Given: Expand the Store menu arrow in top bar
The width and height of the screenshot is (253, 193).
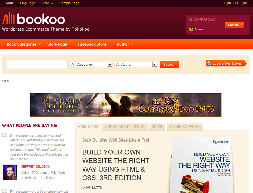Looking at the screenshot, I should point(52,3).
